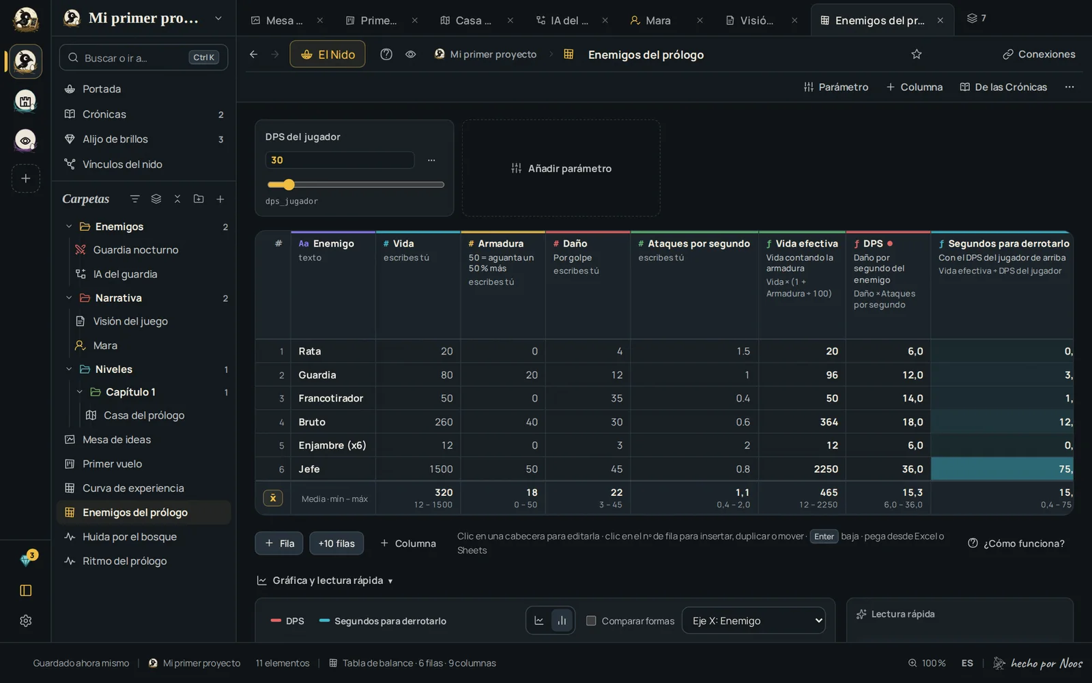Click the Buscar o ir a search box
This screenshot has width=1092, height=683.
pyautogui.click(x=143, y=58)
